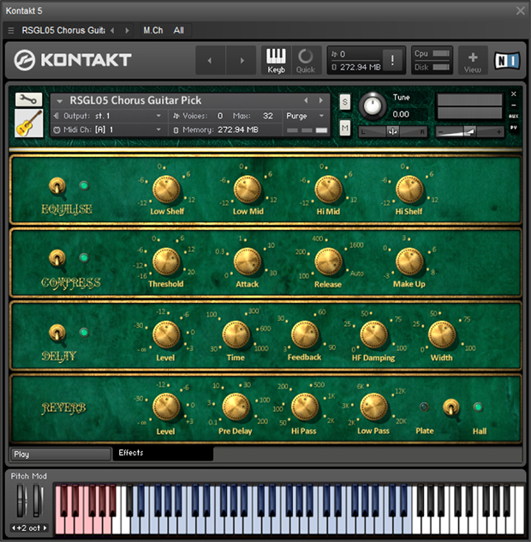Click the NI logo icon
This screenshot has width=531, height=542.
(507, 61)
